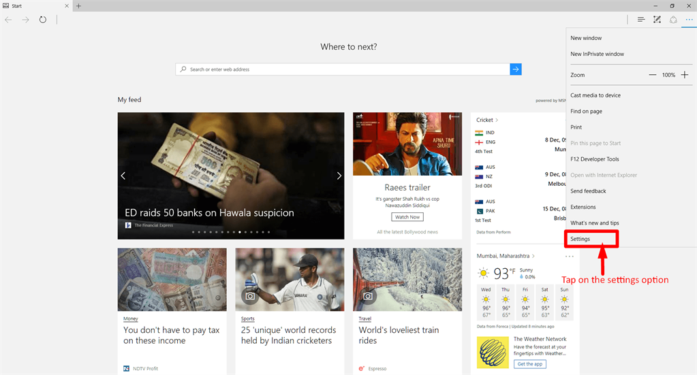697x375 pixels.
Task: Choose New InPrivate window
Action: point(597,54)
